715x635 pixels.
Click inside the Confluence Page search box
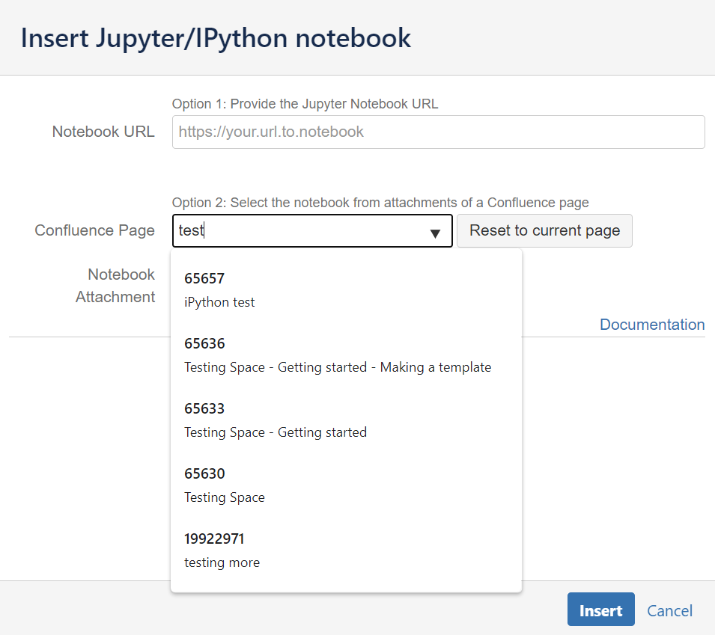coord(299,230)
